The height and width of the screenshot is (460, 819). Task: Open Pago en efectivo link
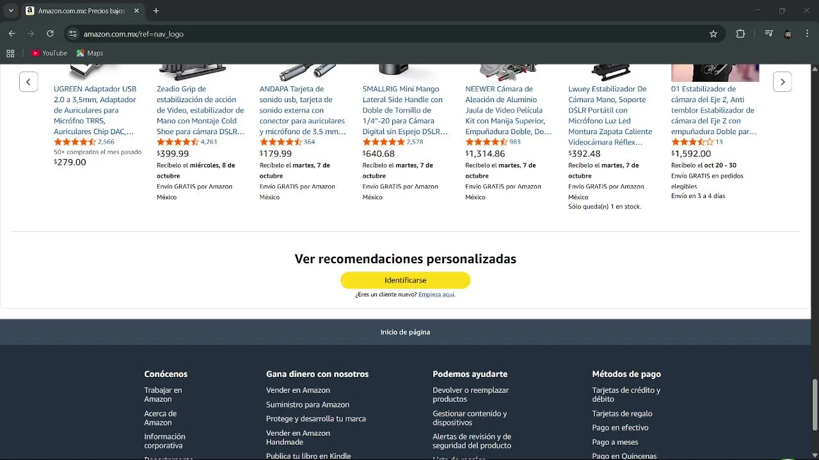click(x=620, y=427)
